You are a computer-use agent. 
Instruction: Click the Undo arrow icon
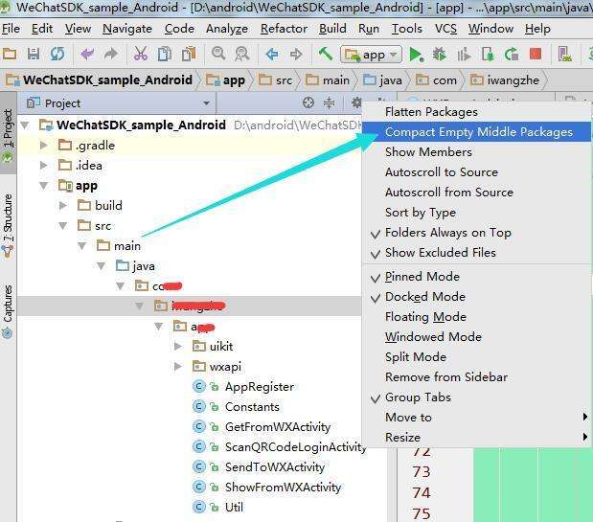tap(87, 55)
